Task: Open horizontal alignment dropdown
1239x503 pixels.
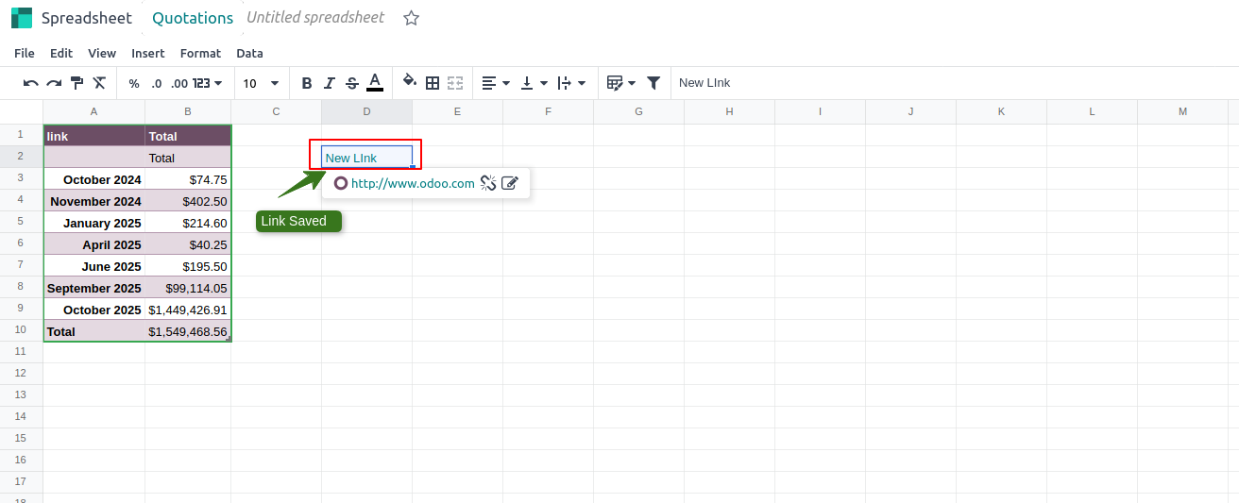Action: 496,83
